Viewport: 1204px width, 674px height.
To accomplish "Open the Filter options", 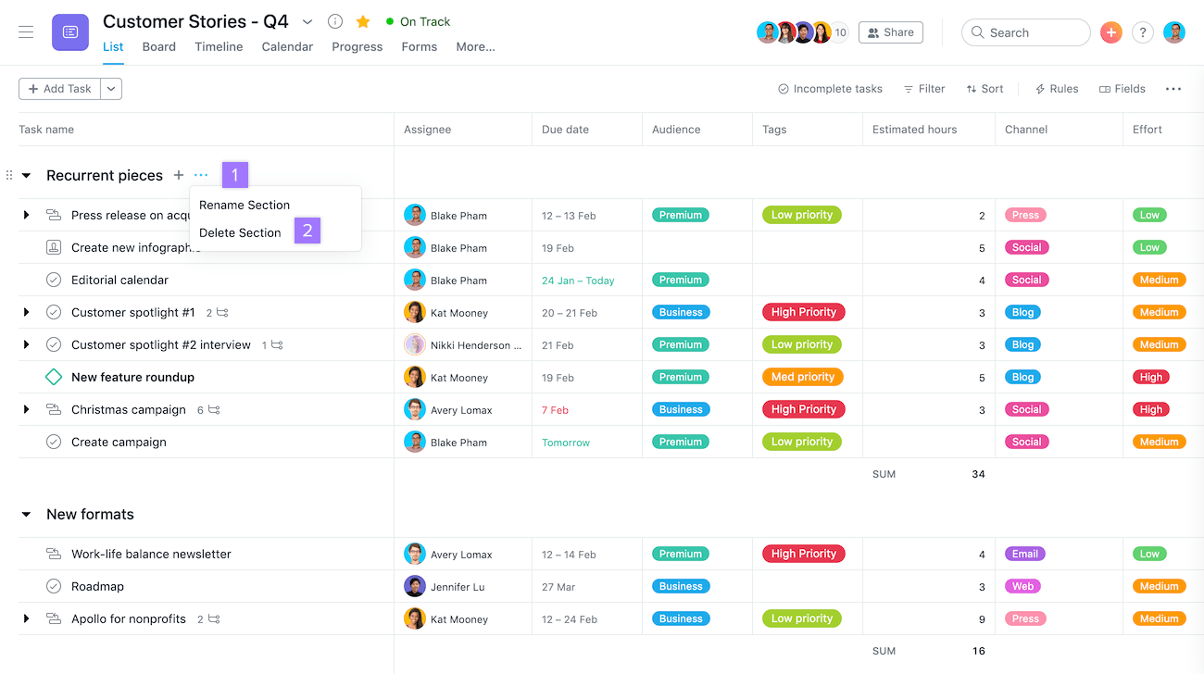I will tap(923, 89).
